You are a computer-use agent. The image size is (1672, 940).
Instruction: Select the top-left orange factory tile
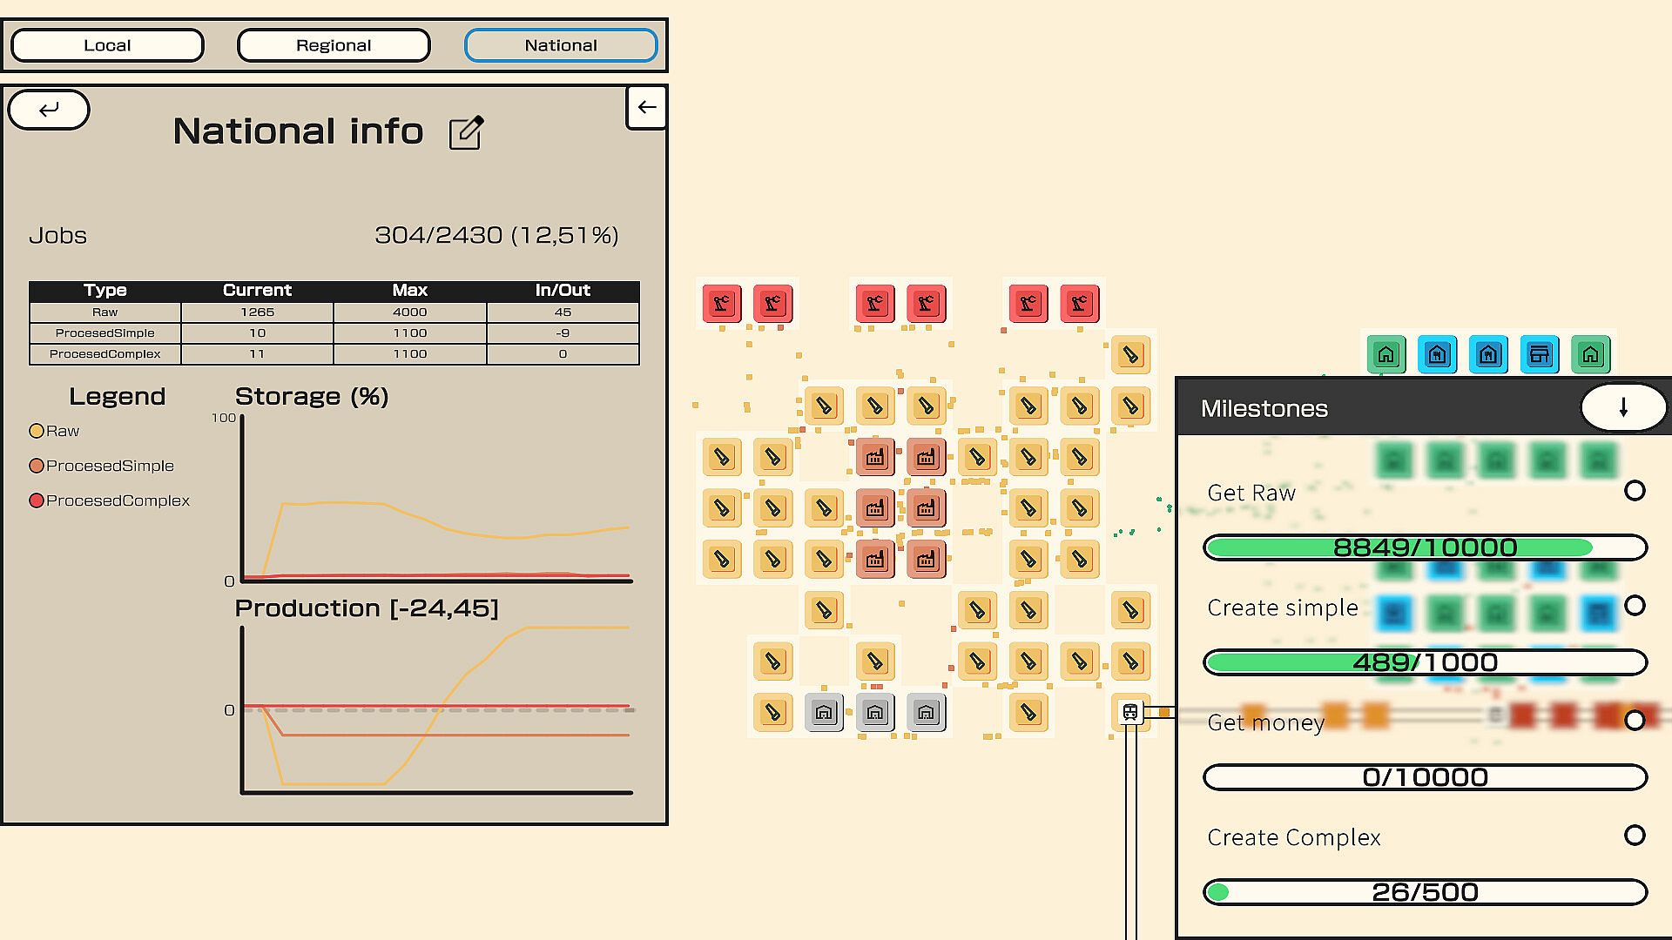(x=875, y=457)
